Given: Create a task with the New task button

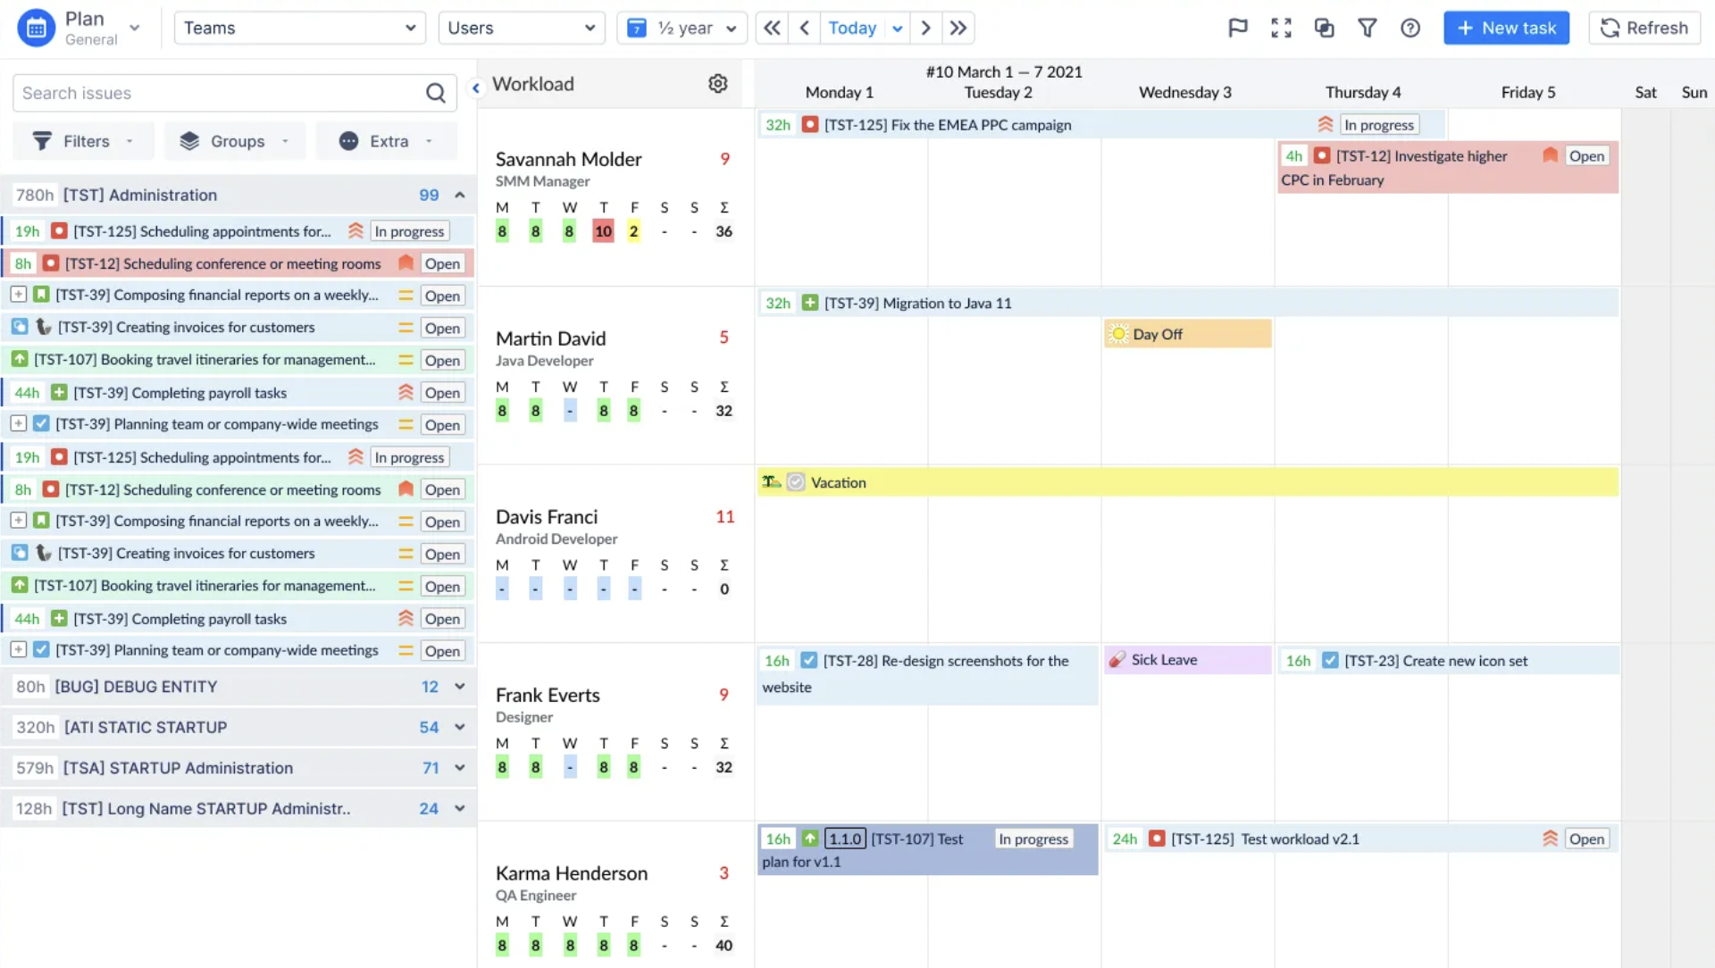Looking at the screenshot, I should point(1506,28).
